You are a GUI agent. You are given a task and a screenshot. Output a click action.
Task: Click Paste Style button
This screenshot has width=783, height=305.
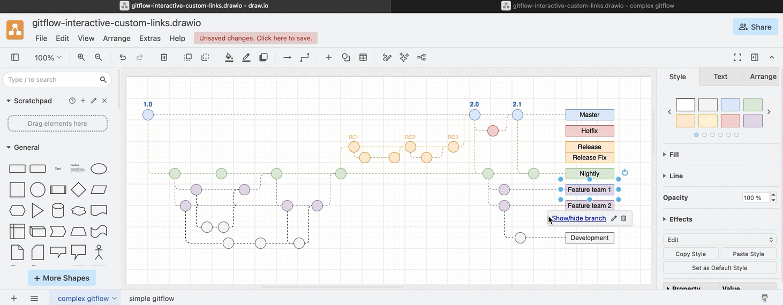pyautogui.click(x=748, y=254)
